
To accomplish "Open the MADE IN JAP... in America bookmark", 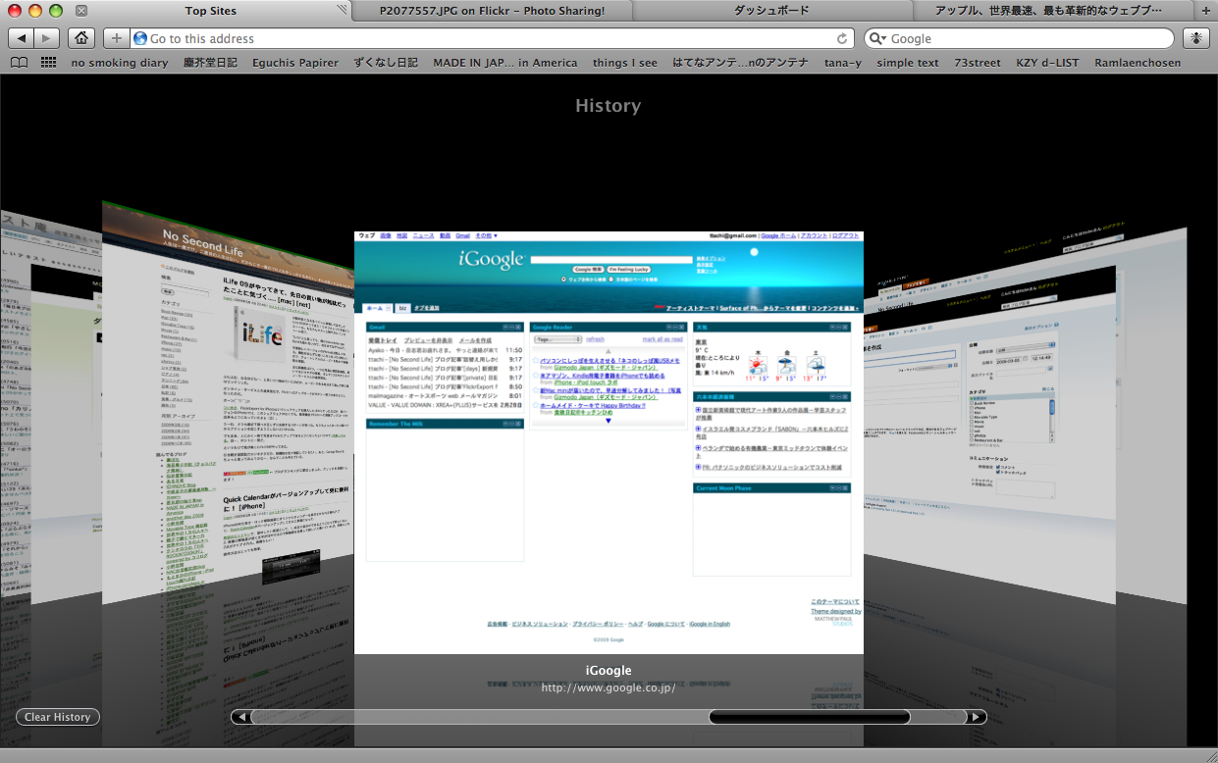I will tap(505, 63).
